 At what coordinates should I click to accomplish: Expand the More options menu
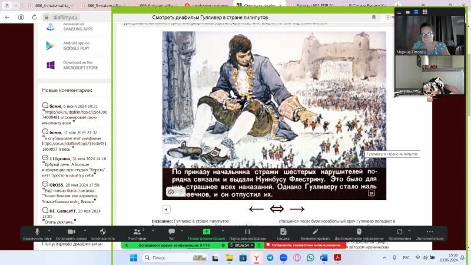coord(430,234)
